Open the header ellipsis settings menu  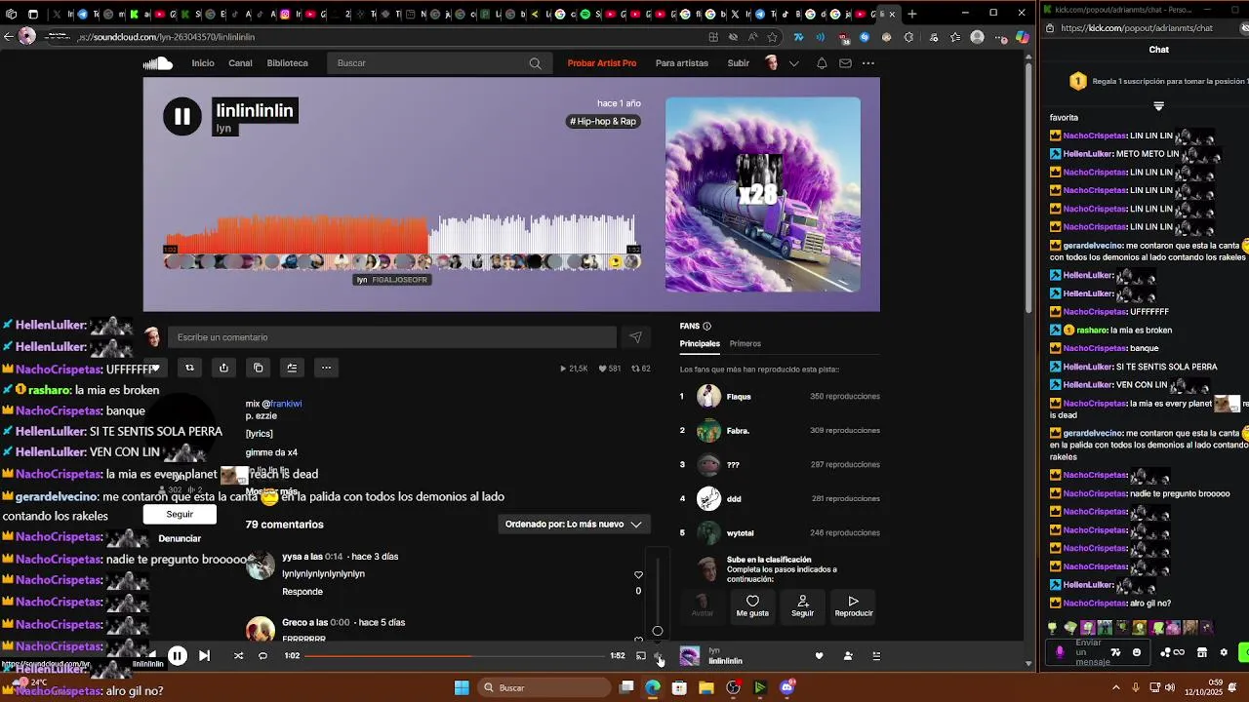pyautogui.click(x=868, y=63)
